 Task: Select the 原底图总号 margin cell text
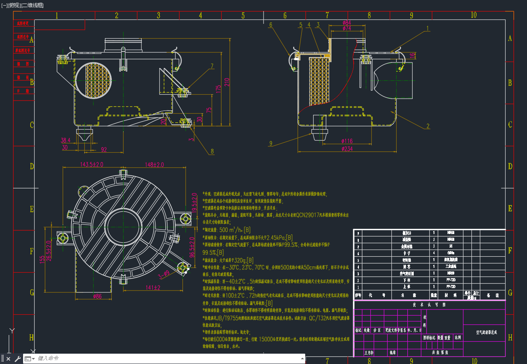[23, 50]
